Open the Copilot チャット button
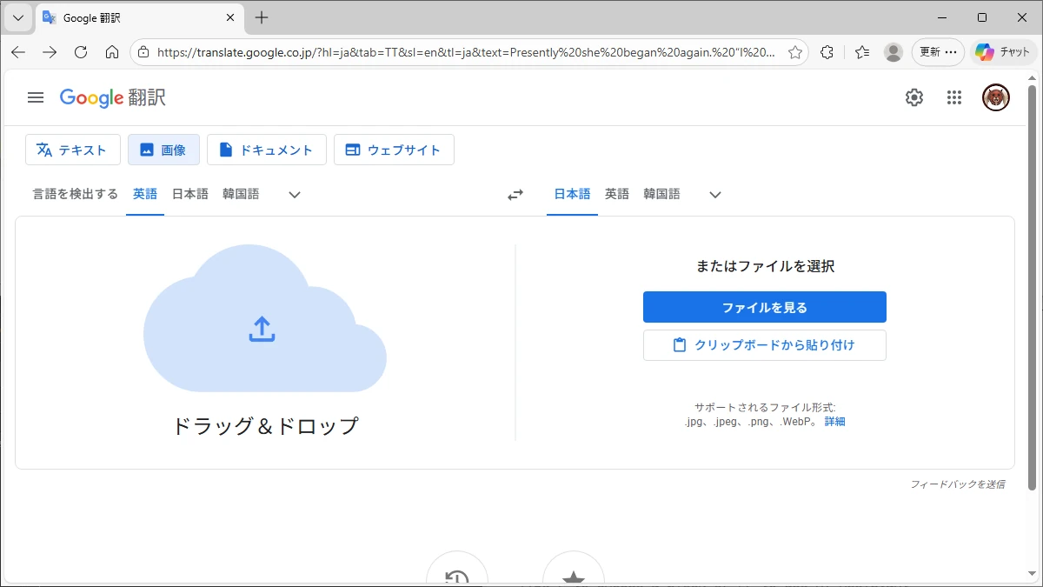The image size is (1043, 587). (1003, 52)
